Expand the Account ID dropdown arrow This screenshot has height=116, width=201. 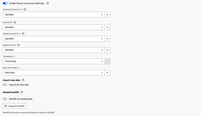tap(107, 27)
